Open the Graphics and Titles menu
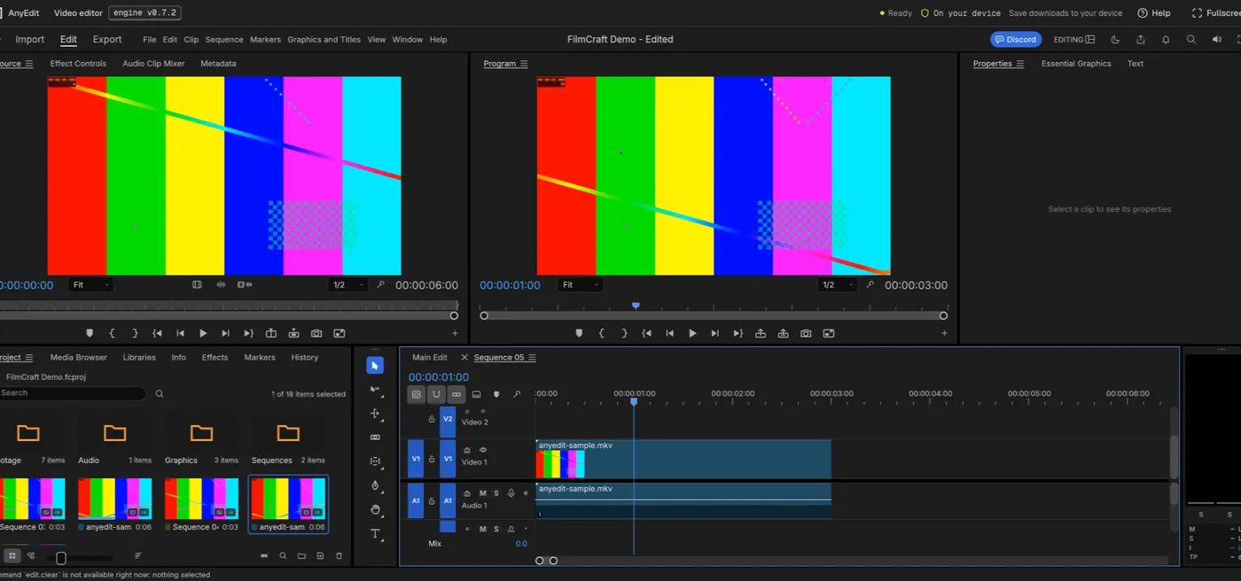This screenshot has width=1241, height=581. pyautogui.click(x=324, y=40)
